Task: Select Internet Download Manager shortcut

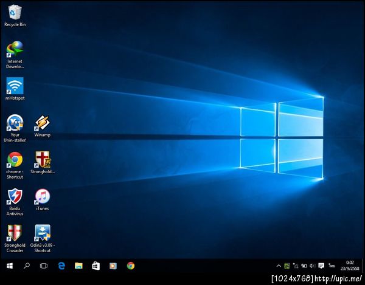Action: click(15, 55)
